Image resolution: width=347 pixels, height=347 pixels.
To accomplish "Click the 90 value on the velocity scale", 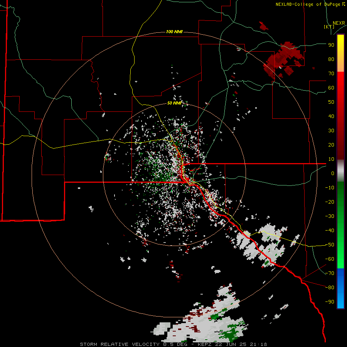I will click(x=331, y=45).
